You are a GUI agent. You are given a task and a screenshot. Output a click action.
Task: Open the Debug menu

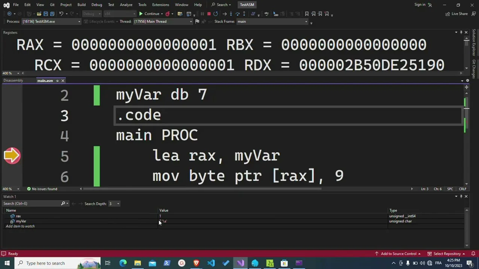coord(97,4)
